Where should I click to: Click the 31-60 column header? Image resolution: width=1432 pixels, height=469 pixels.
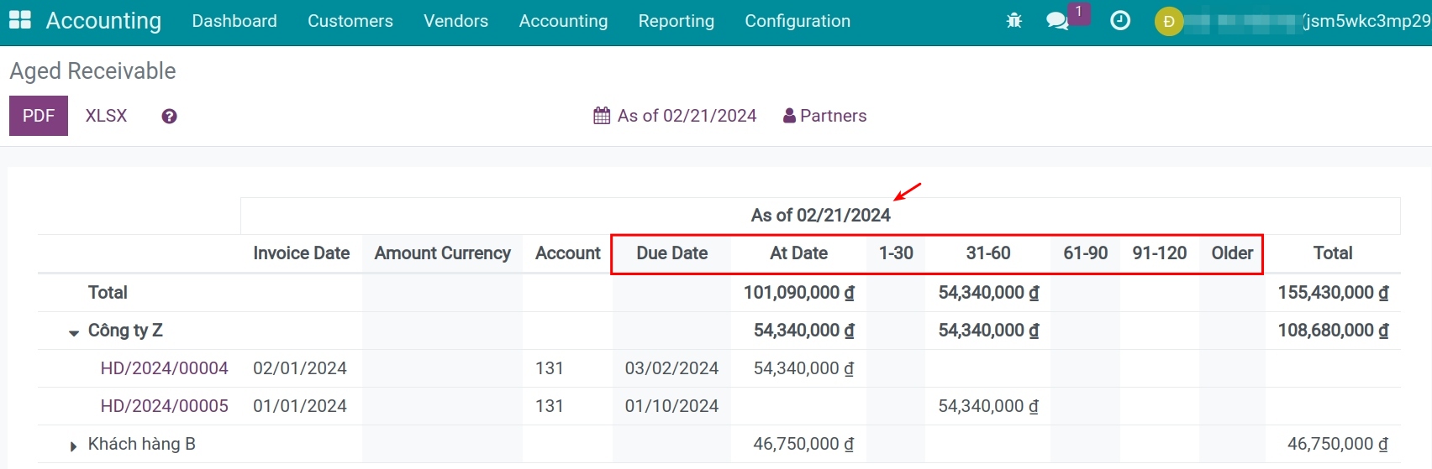click(988, 253)
